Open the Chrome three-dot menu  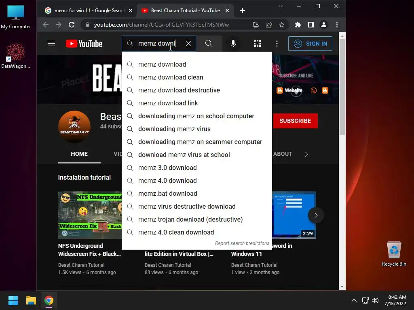[x=337, y=25]
